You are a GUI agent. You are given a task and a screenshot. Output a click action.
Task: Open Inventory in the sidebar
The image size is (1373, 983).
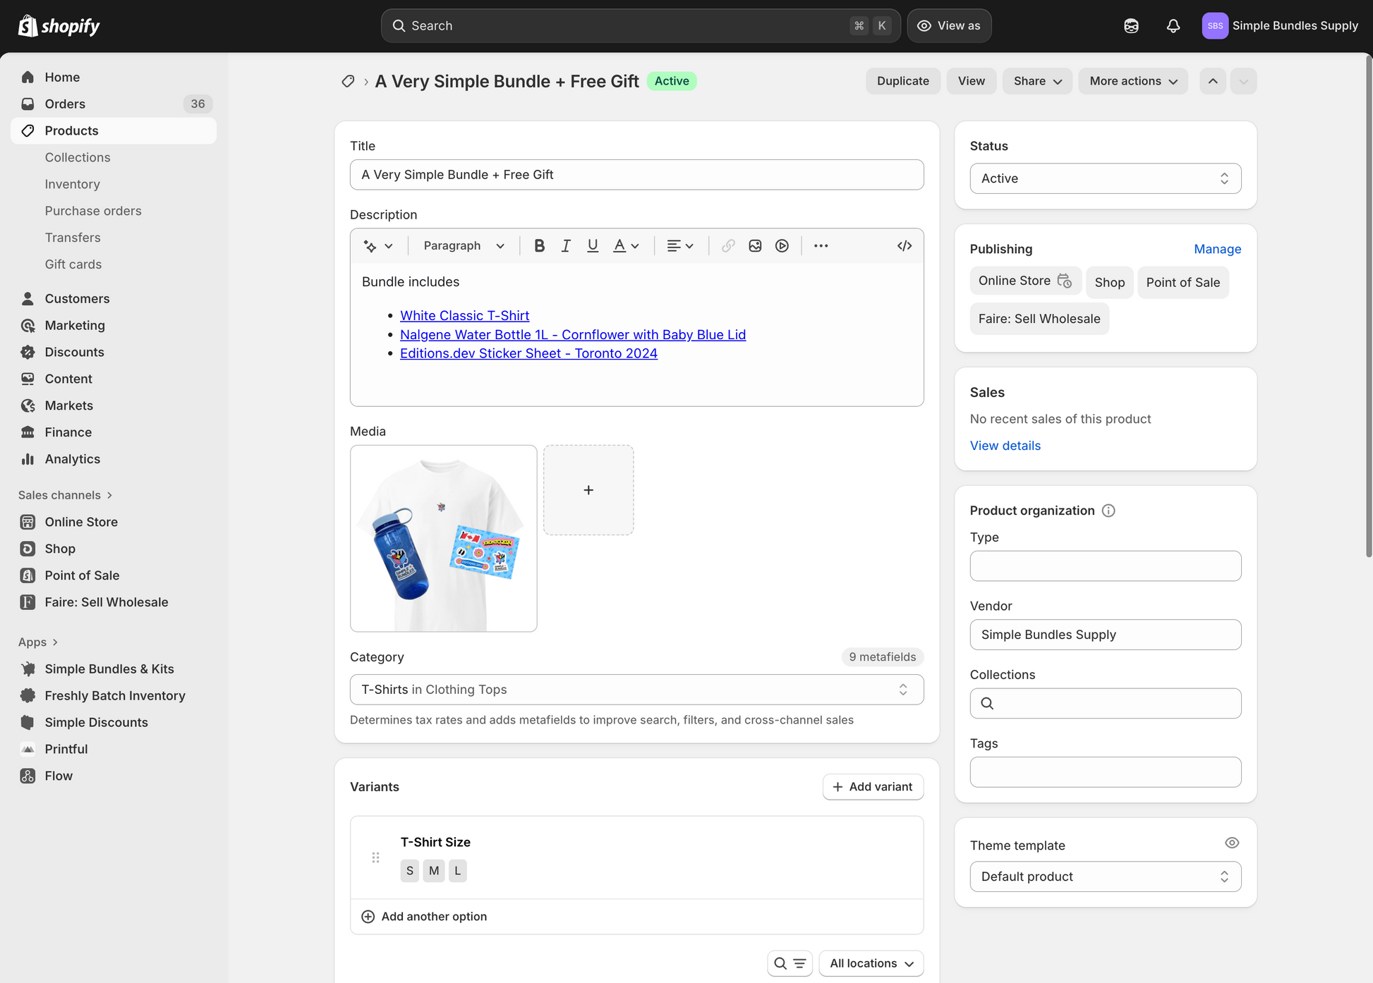pos(73,184)
